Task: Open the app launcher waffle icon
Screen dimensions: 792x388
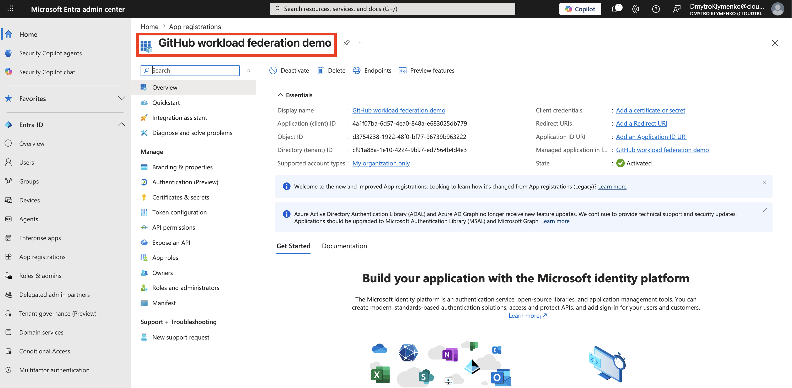Action: point(10,9)
